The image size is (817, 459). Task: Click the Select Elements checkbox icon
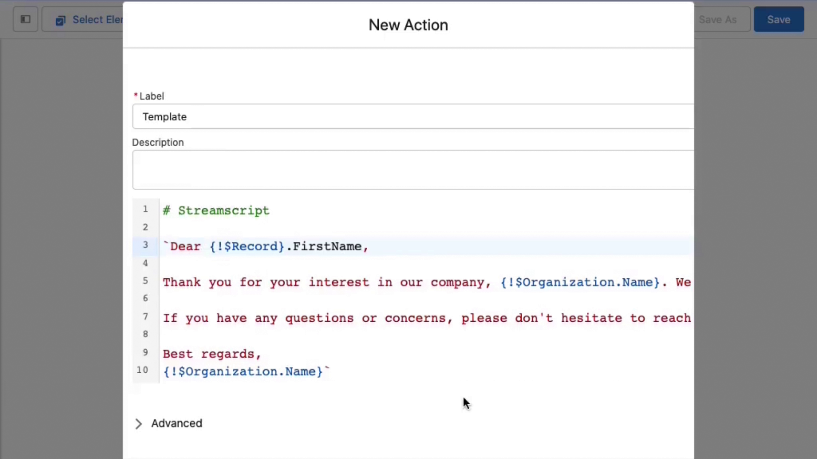(x=60, y=20)
